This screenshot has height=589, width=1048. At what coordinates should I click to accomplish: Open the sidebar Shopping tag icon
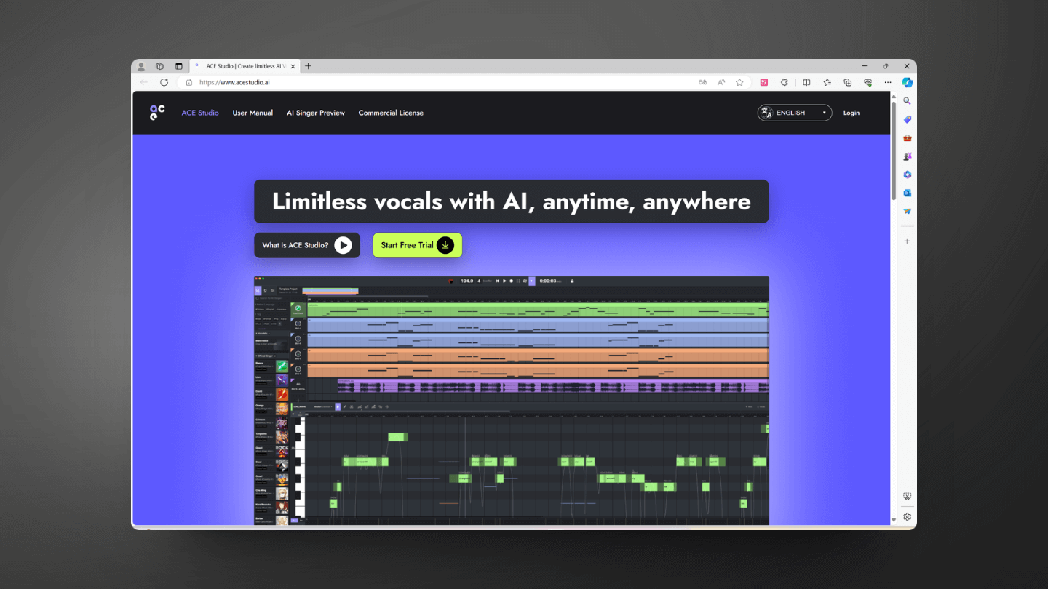point(907,119)
